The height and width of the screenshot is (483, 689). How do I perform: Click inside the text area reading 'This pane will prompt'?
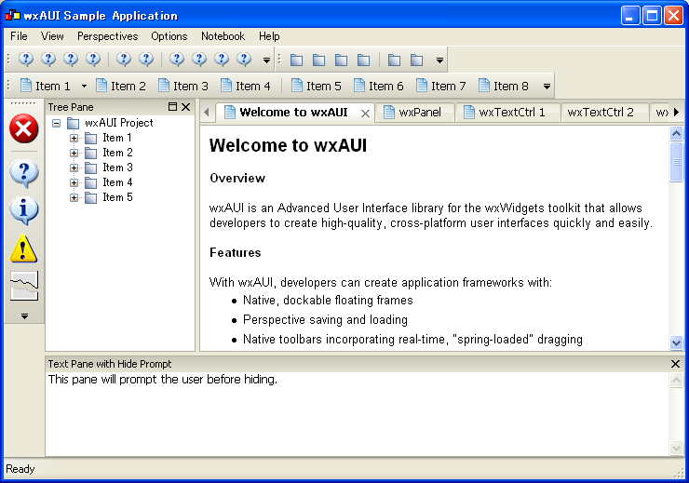pyautogui.click(x=358, y=414)
